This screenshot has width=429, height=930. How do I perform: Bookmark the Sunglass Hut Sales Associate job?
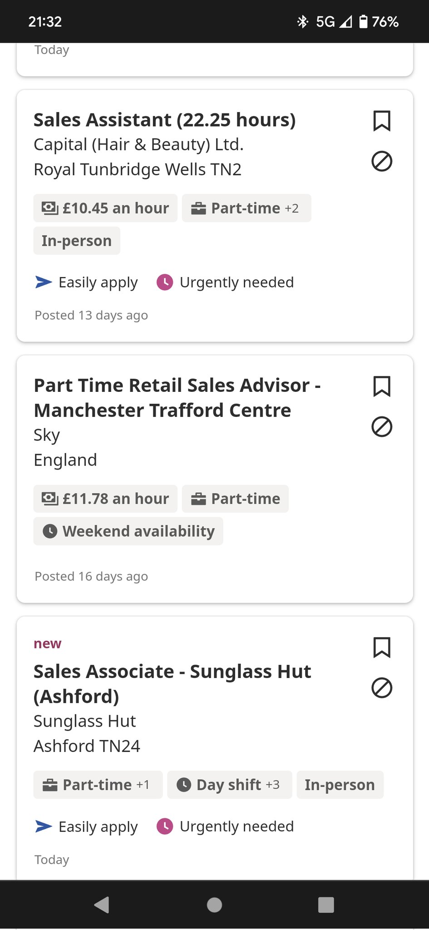click(381, 648)
